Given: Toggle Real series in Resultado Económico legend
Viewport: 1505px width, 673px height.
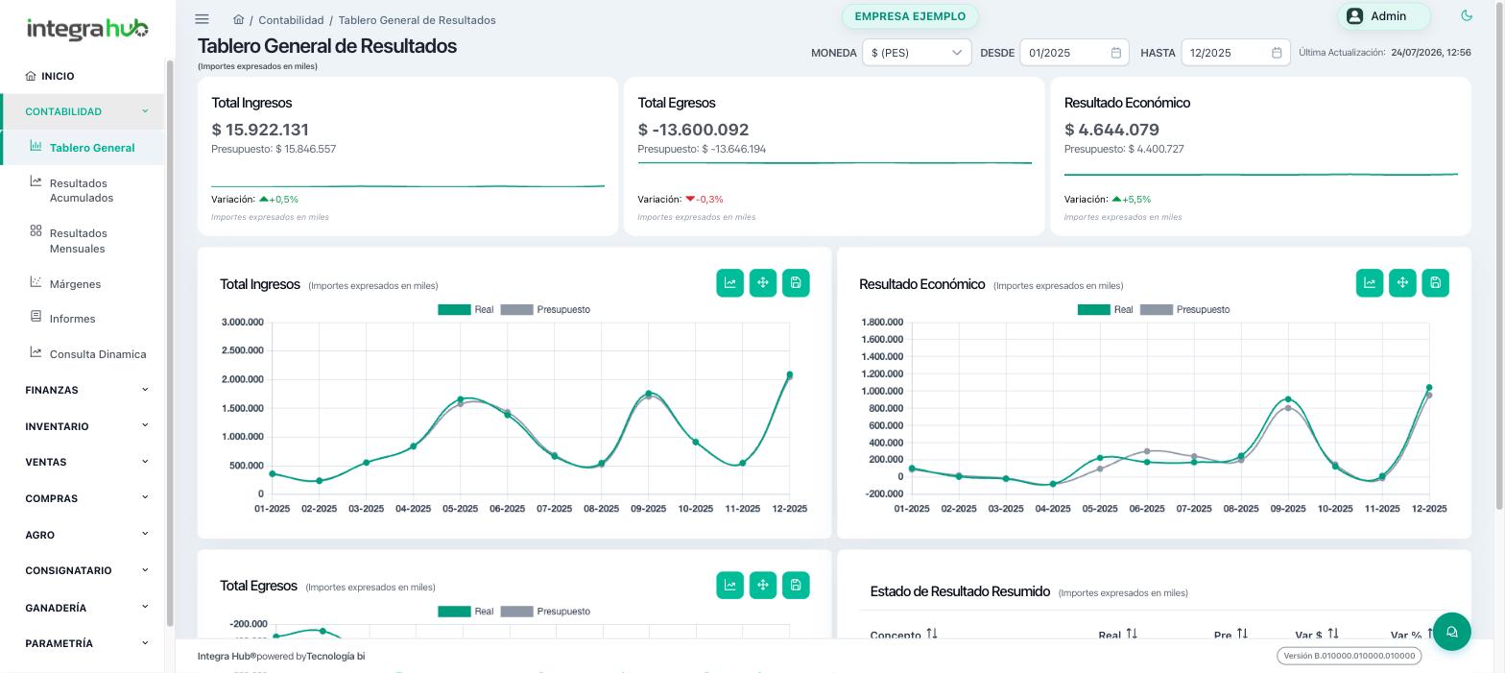Looking at the screenshot, I should pos(1105,310).
